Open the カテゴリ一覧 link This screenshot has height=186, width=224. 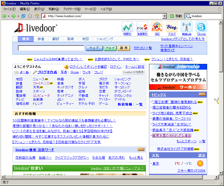tap(143, 48)
